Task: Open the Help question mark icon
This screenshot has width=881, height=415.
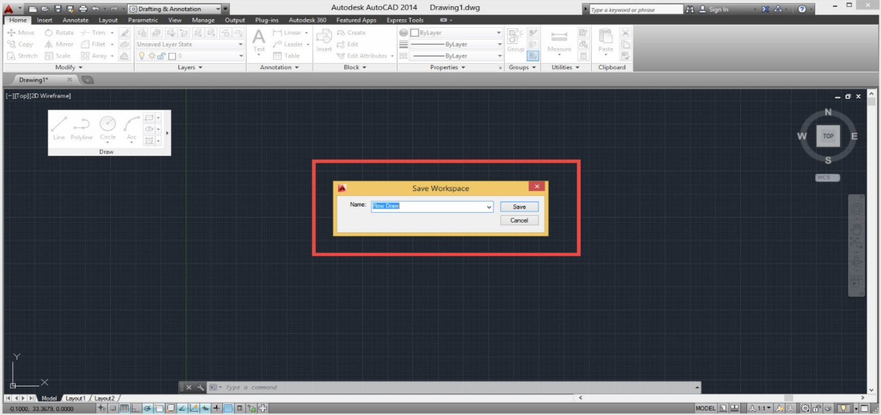Action: [802, 10]
